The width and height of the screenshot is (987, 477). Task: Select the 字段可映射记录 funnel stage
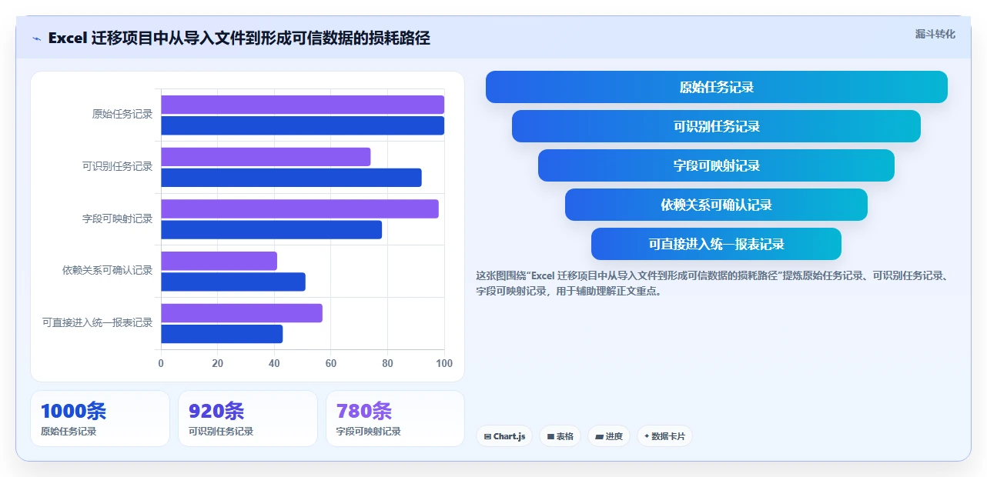[x=717, y=165]
